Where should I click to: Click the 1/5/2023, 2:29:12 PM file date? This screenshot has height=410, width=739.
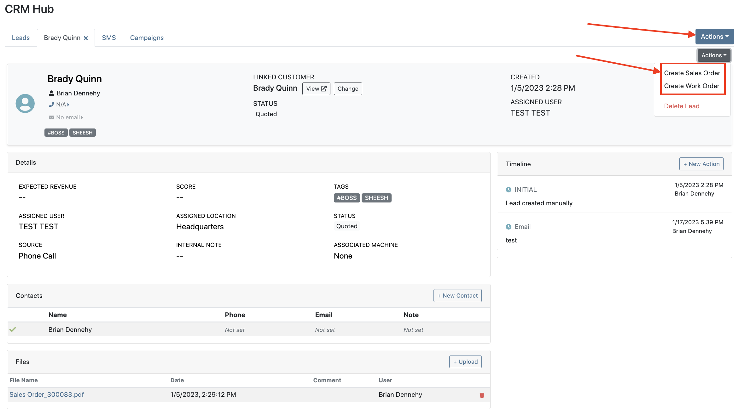click(203, 395)
